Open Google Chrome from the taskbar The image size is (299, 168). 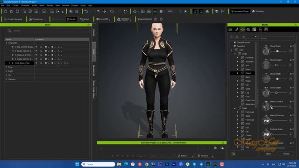pyautogui.click(x=146, y=164)
